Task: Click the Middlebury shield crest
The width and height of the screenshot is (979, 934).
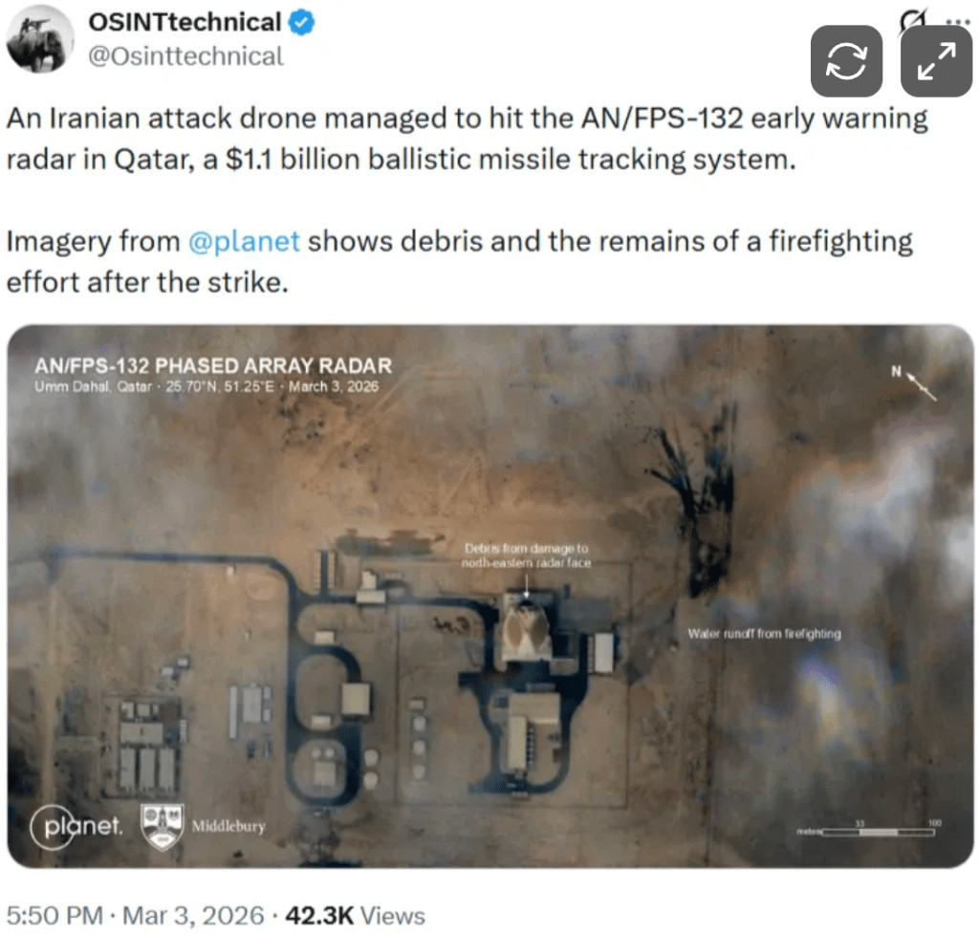Action: [x=163, y=827]
